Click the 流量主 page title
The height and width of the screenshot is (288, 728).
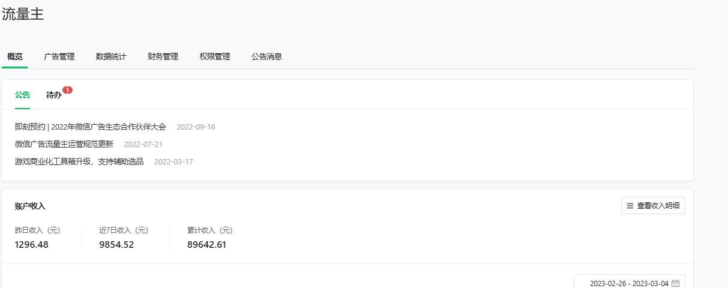pos(23,15)
